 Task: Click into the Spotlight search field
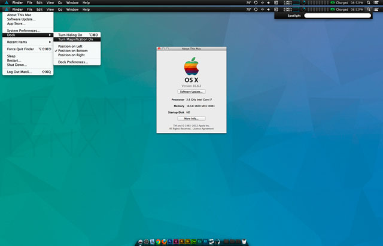point(338,16)
